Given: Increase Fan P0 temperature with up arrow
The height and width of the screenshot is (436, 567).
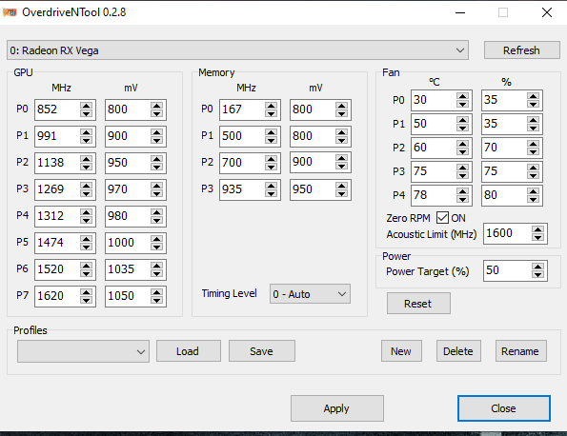Looking at the screenshot, I should pyautogui.click(x=462, y=96).
